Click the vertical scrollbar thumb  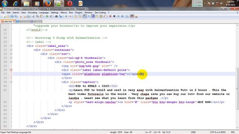click(237, 89)
